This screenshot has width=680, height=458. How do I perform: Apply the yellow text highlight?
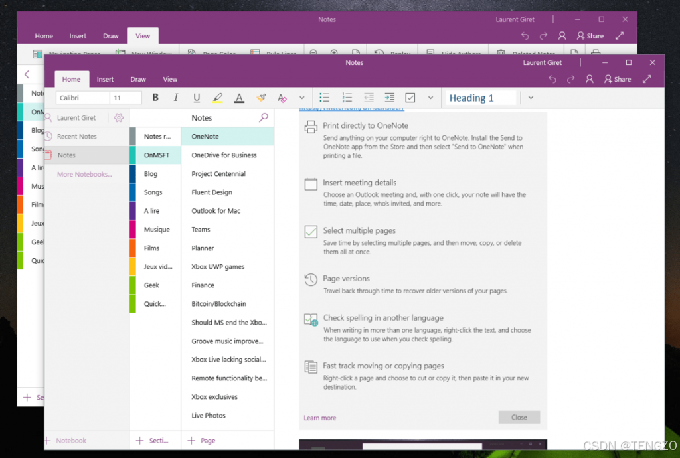tap(218, 98)
